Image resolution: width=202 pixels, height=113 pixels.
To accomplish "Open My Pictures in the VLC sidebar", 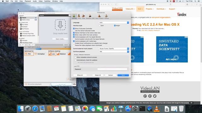I will click(x=25, y=29).
